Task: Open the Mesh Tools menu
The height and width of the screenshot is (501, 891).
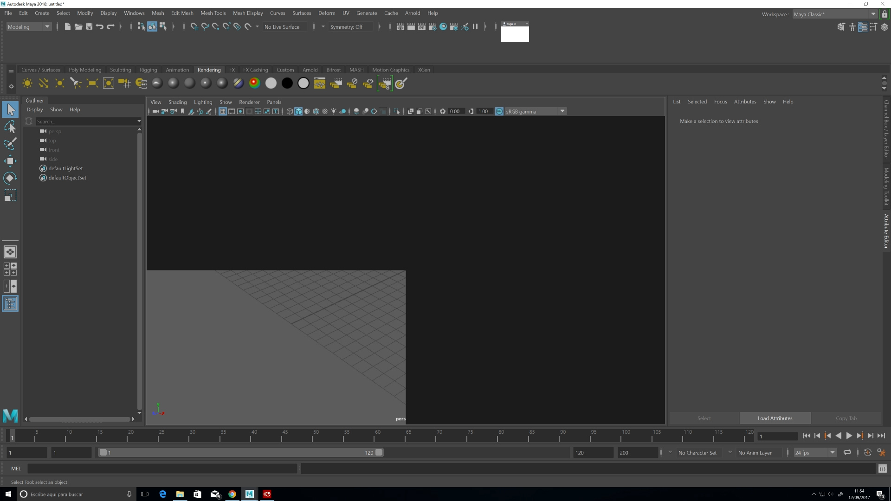Action: (x=213, y=13)
